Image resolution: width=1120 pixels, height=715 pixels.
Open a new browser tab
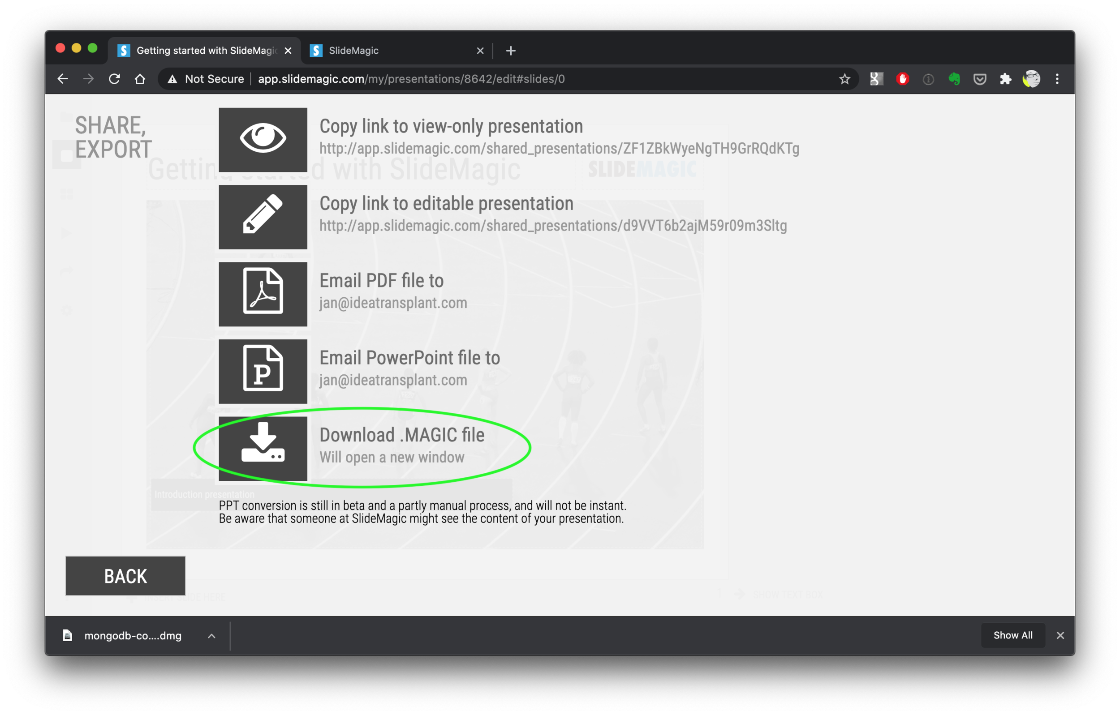tap(511, 51)
